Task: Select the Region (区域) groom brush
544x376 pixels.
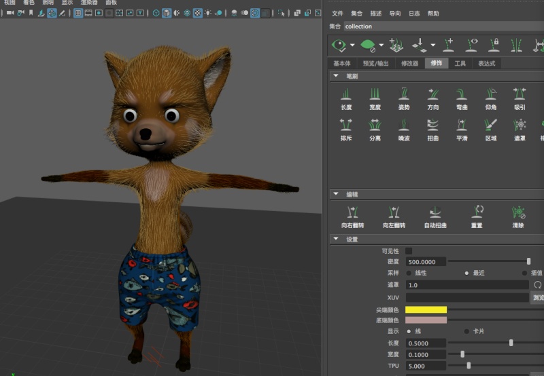Action: point(490,130)
